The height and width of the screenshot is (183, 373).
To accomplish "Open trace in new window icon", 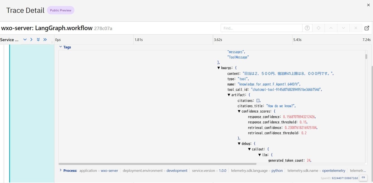I will pos(367,28).
